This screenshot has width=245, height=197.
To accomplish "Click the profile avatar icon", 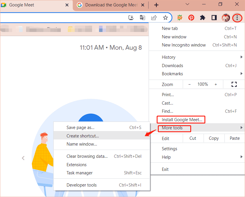I will coord(226,18).
